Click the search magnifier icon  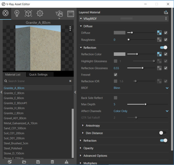coord(6,81)
